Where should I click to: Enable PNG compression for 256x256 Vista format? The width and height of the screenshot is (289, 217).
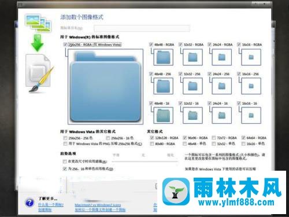[x=65, y=144]
